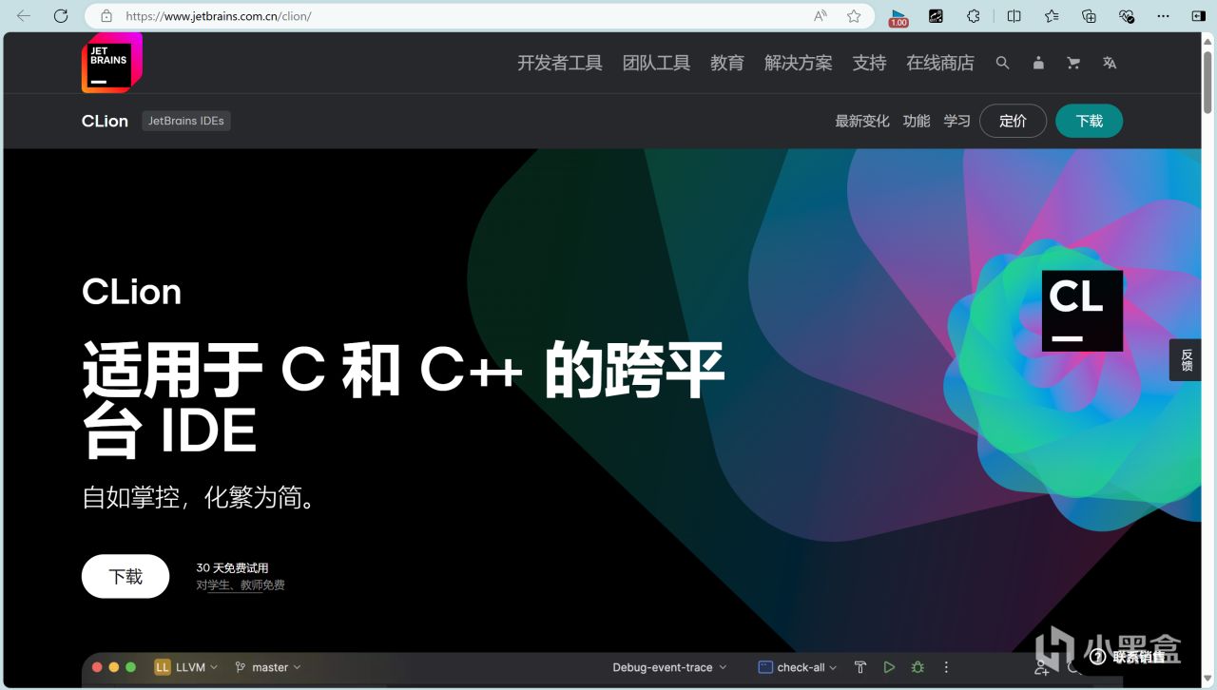Open the site search magnifier
Viewport: 1217px width, 690px height.
[1002, 63]
